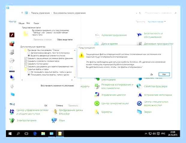Viewport: 186px width, 143px height.
Task: Toggle Скрывать пустые диски checkbox
Action: pyautogui.click(x=25, y=64)
